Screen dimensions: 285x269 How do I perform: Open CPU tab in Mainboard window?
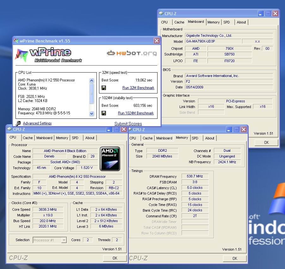(x=164, y=22)
